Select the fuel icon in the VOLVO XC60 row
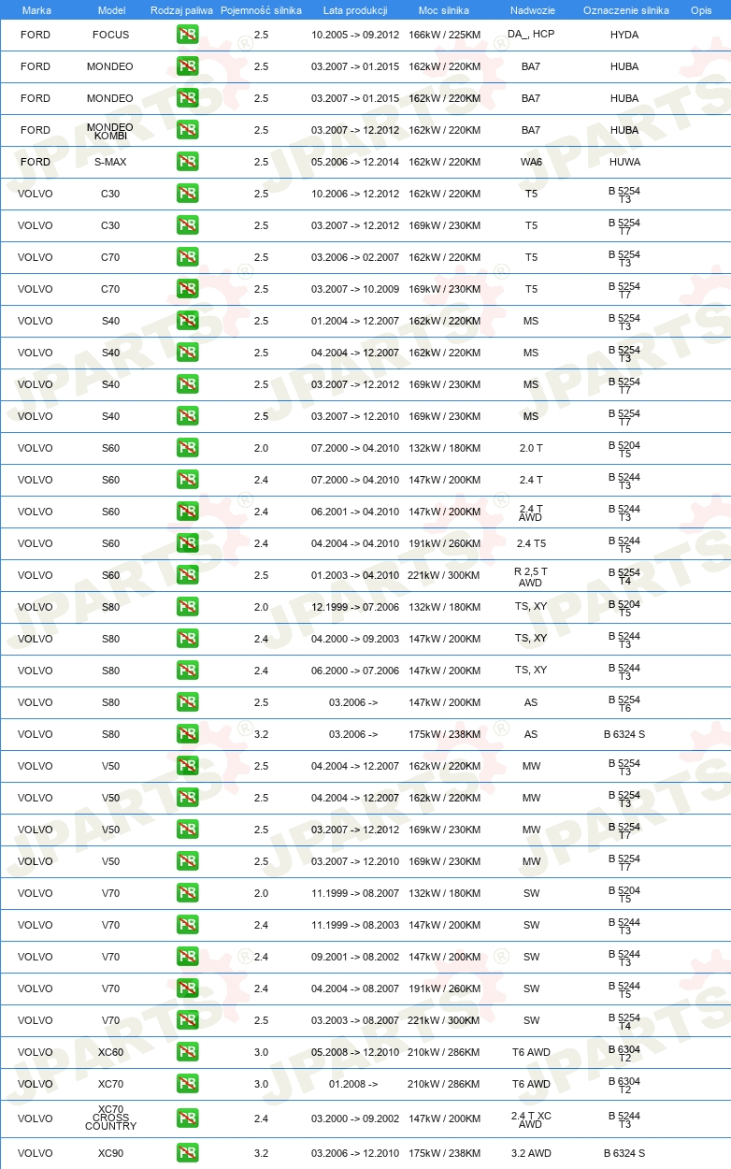The height and width of the screenshot is (1169, 731). pos(187,1052)
